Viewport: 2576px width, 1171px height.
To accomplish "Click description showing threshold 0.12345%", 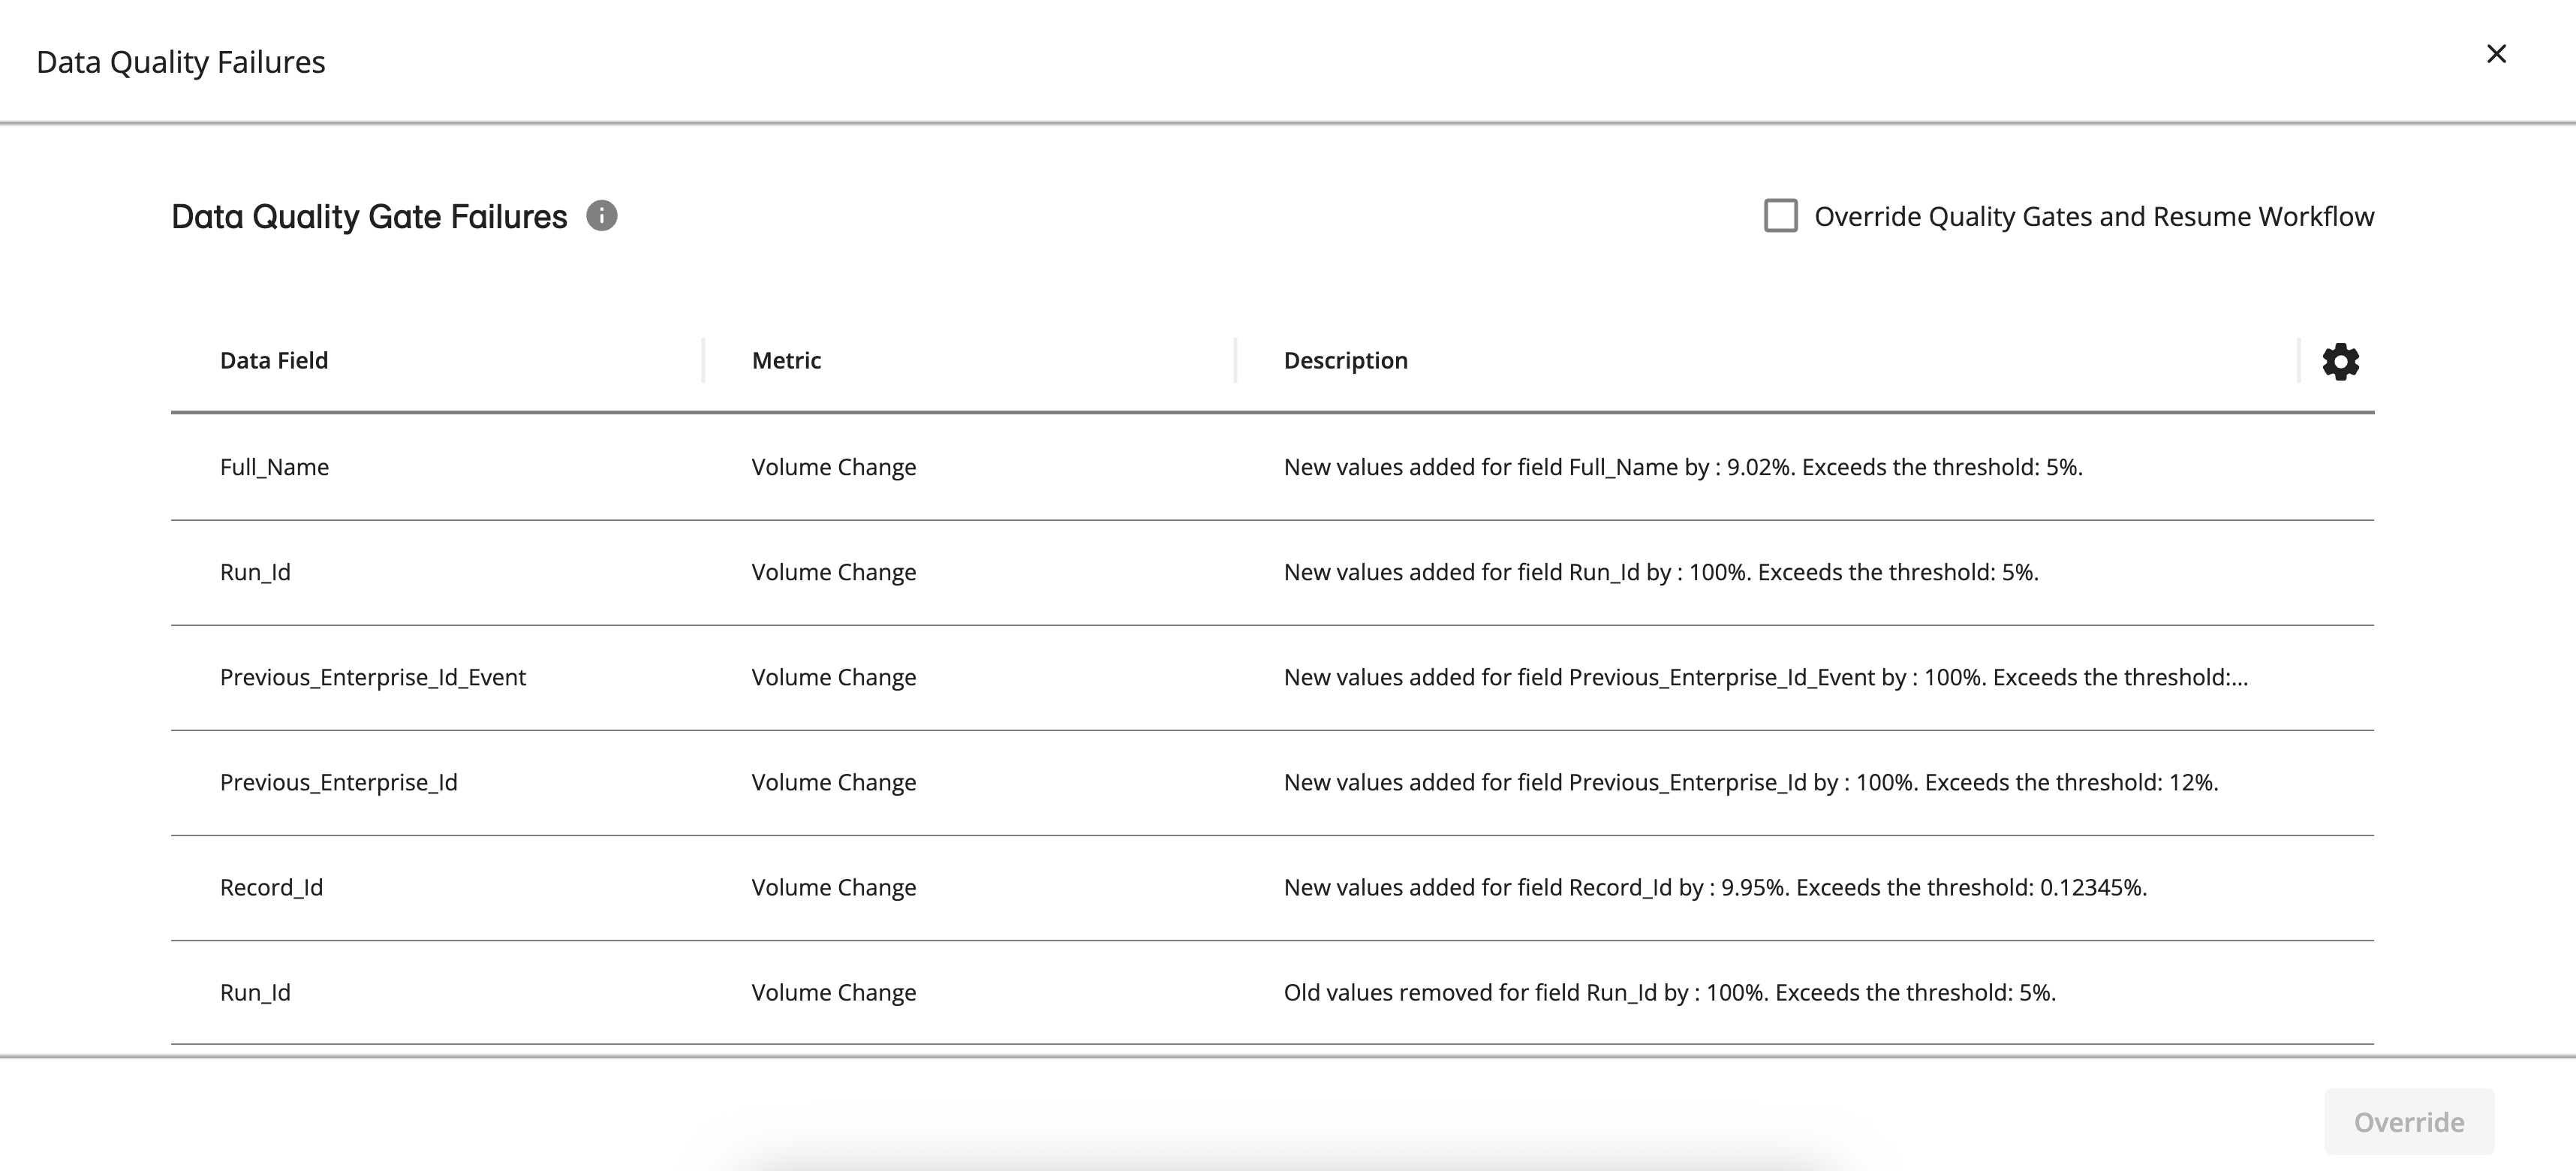I will click(x=1715, y=887).
